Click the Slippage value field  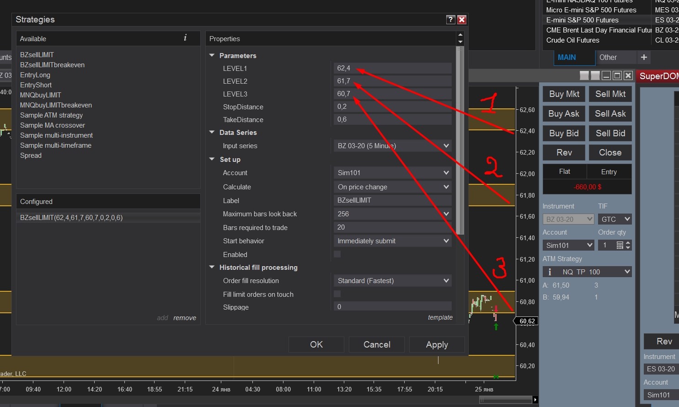[x=393, y=306]
